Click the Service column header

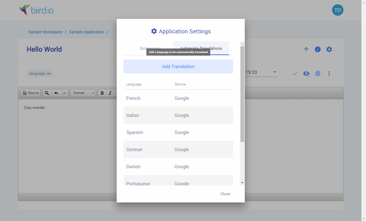[x=180, y=84]
